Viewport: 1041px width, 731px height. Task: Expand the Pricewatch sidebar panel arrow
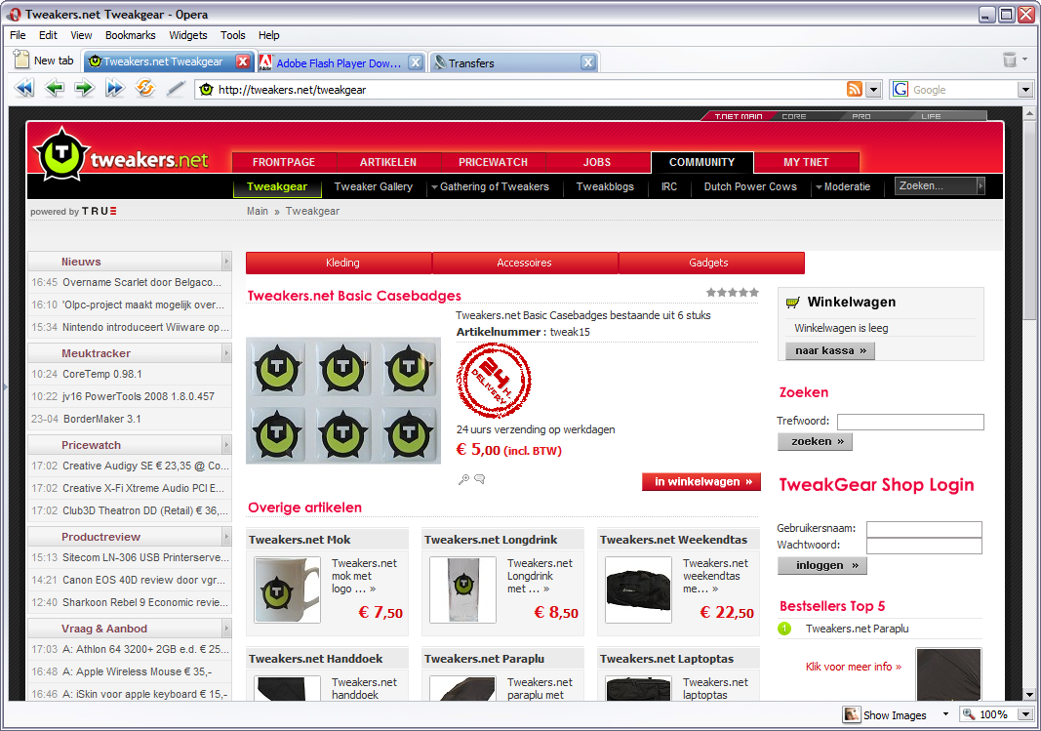pos(226,444)
